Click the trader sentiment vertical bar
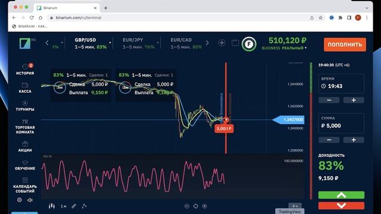The height and width of the screenshot is (214, 381). [311, 131]
